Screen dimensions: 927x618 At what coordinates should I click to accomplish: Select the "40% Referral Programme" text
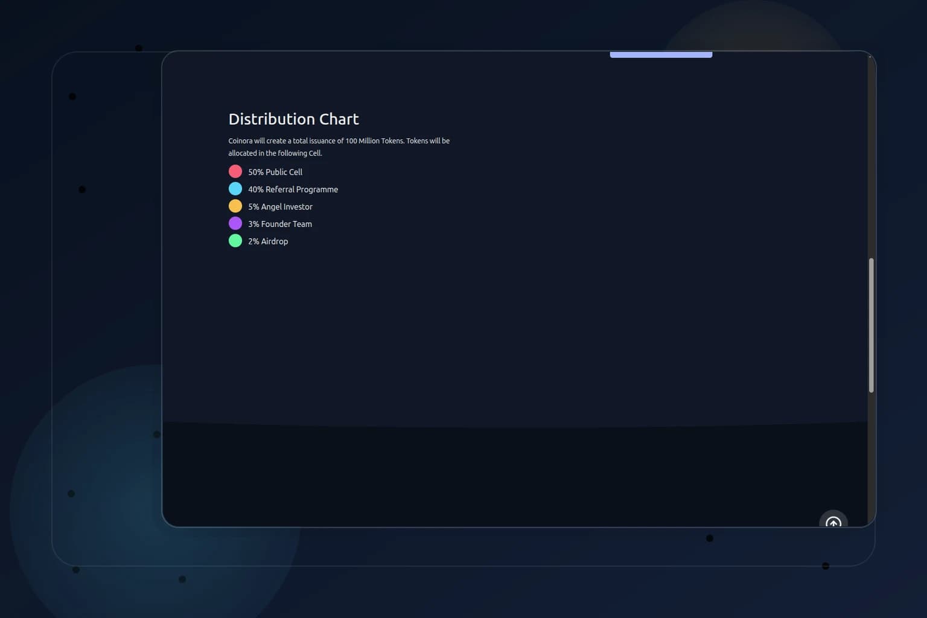(x=293, y=190)
